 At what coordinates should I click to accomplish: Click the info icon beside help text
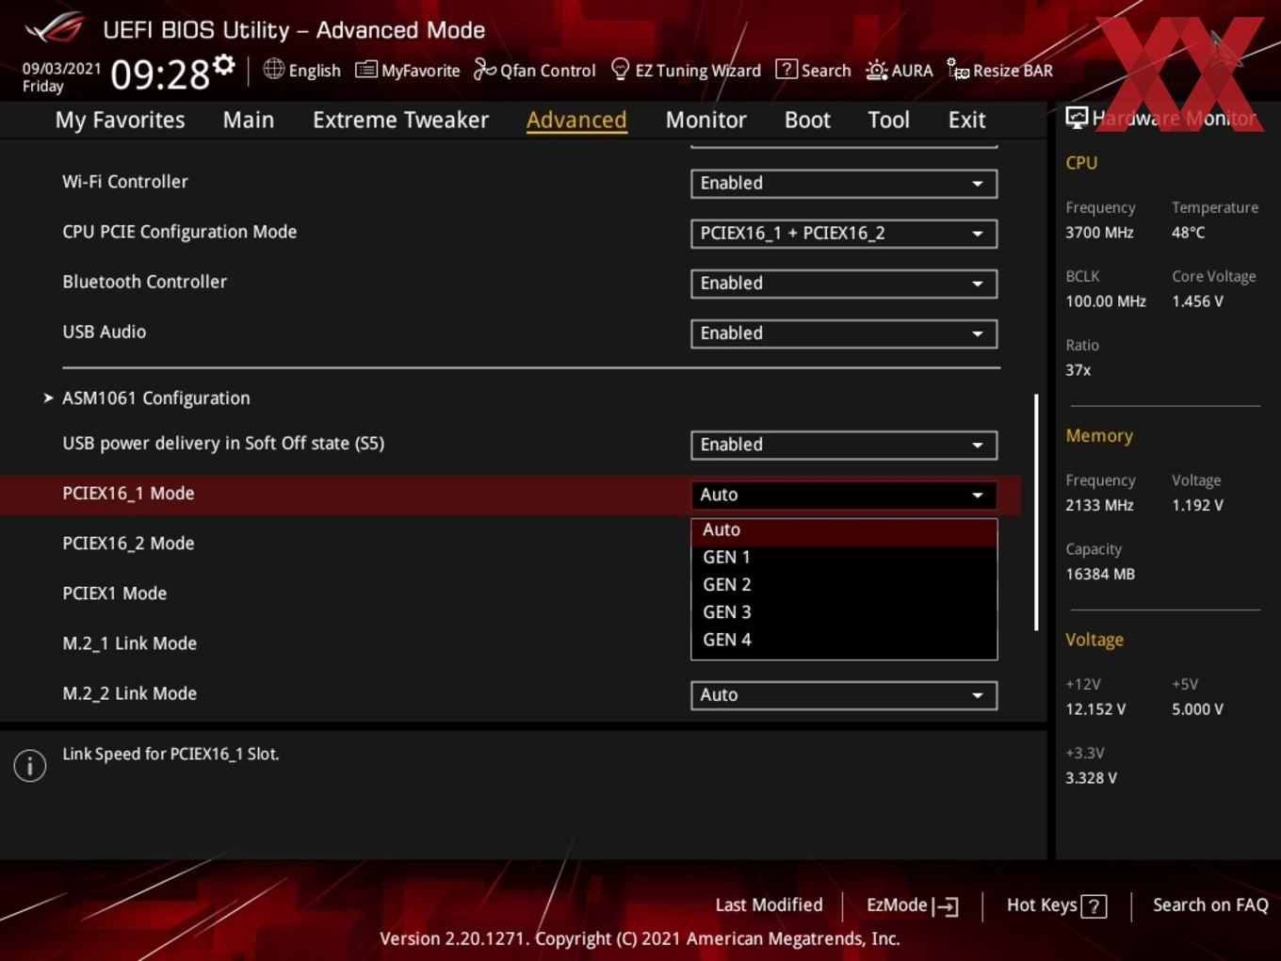(30, 765)
